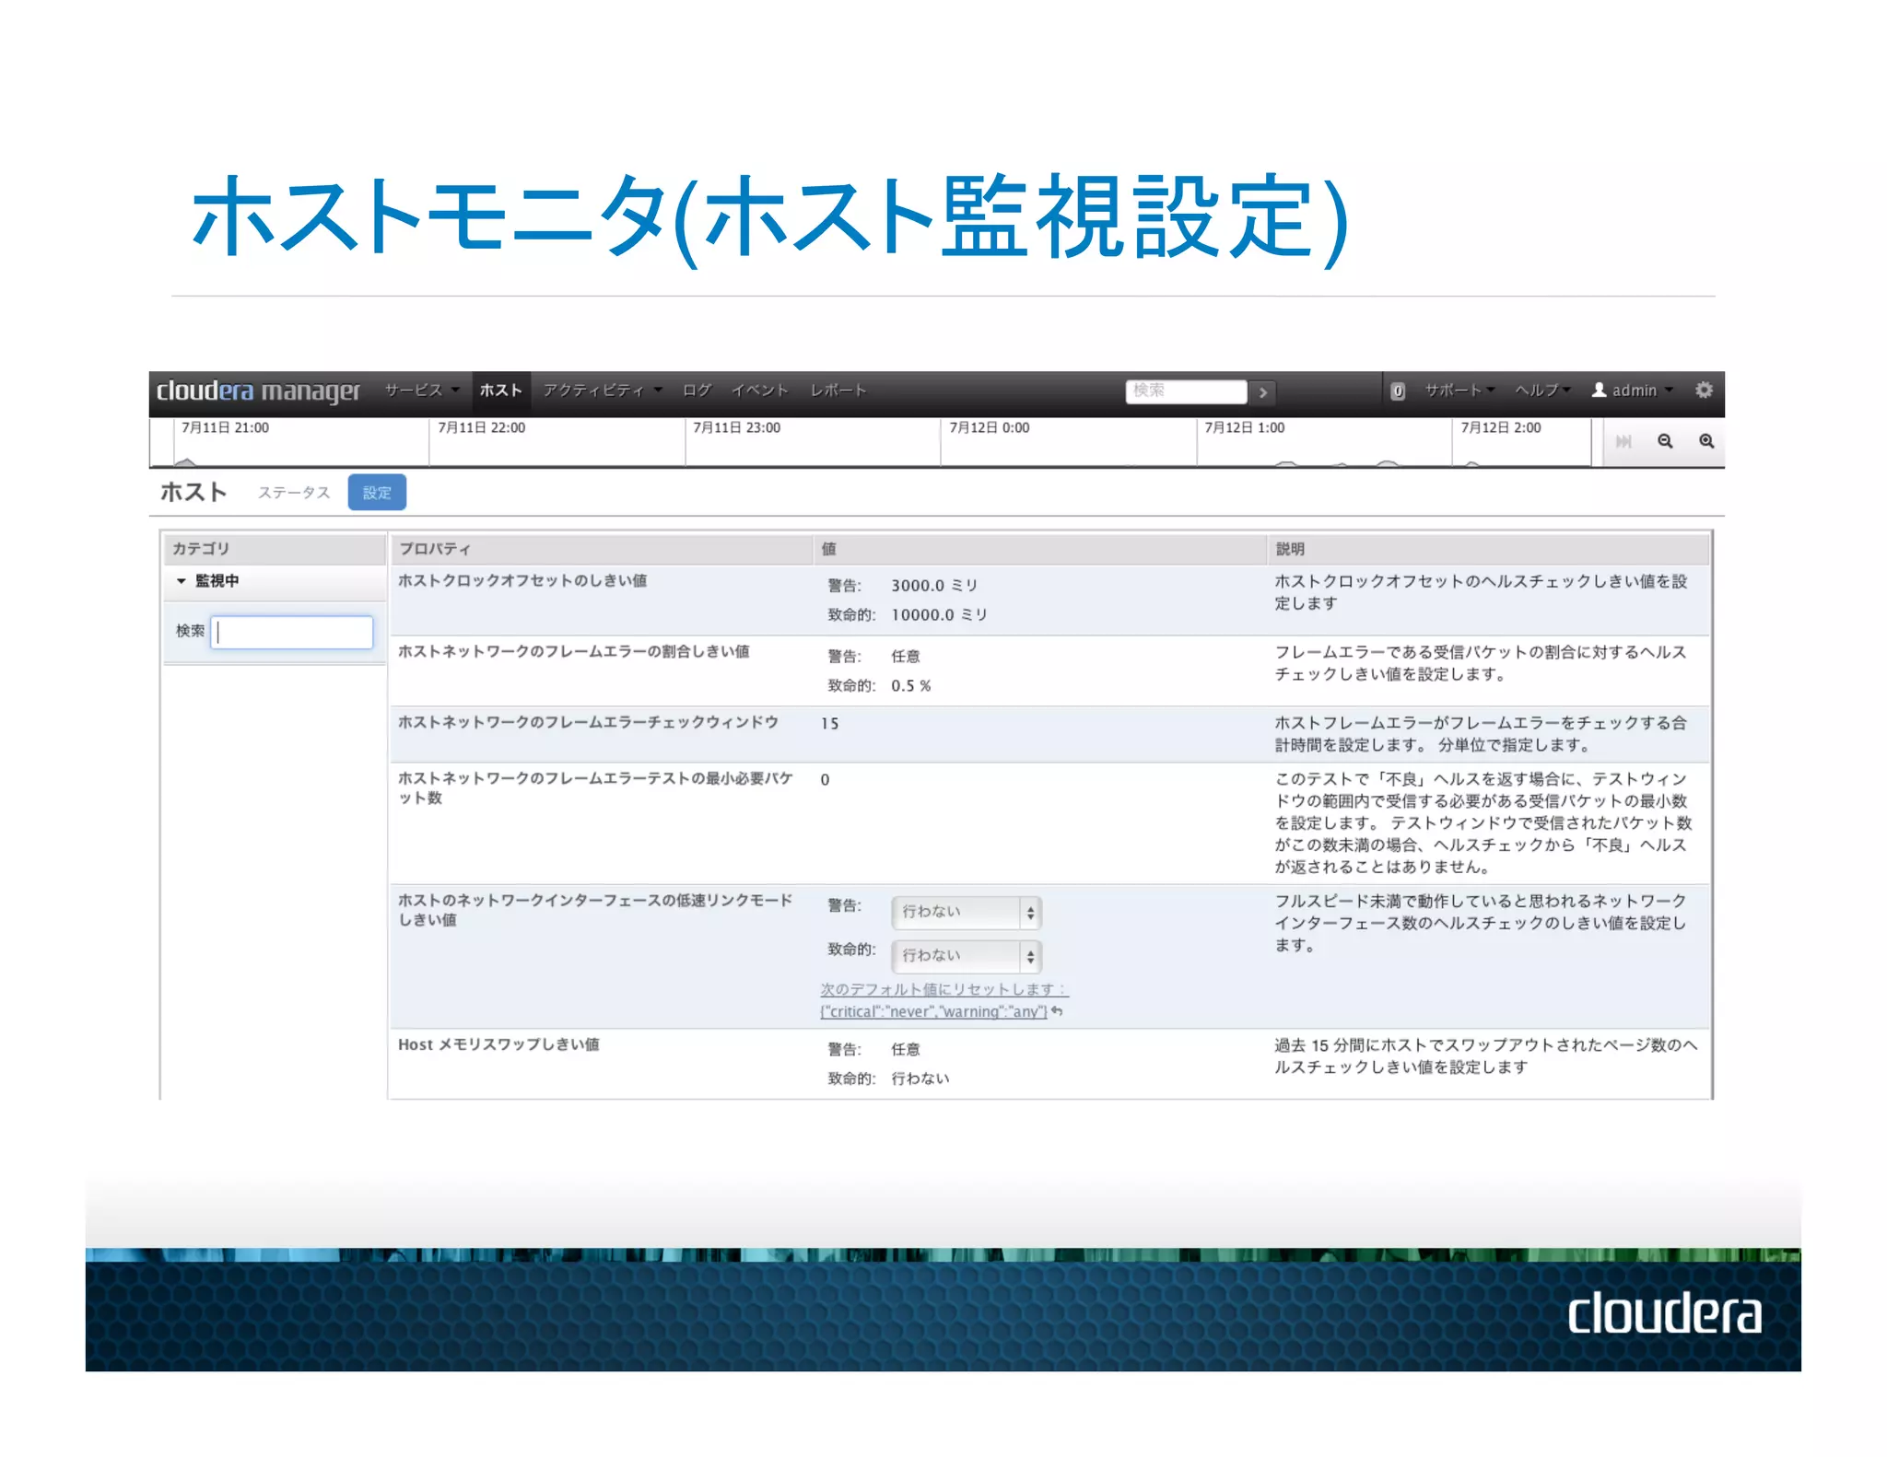Open the notification counter badge showing 0
The height and width of the screenshot is (1457, 1887).
pyautogui.click(x=1397, y=391)
